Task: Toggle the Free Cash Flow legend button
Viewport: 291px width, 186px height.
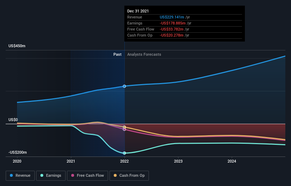Action: pos(88,176)
